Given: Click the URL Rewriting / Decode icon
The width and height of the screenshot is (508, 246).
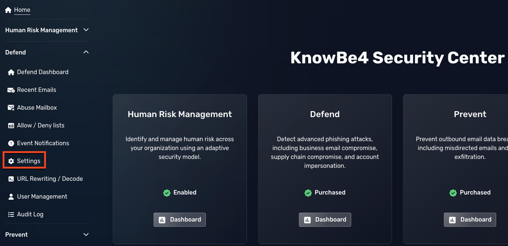Looking at the screenshot, I should pyautogui.click(x=11, y=179).
